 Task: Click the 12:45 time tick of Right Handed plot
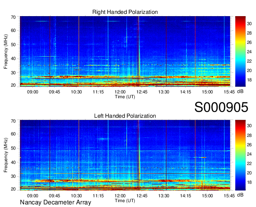click(x=142, y=92)
